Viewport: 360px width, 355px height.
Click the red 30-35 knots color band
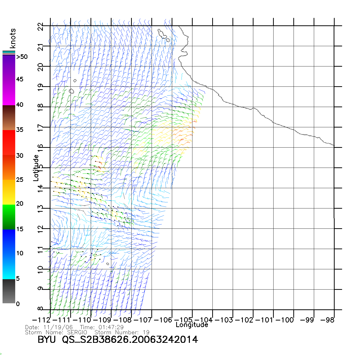(9, 143)
